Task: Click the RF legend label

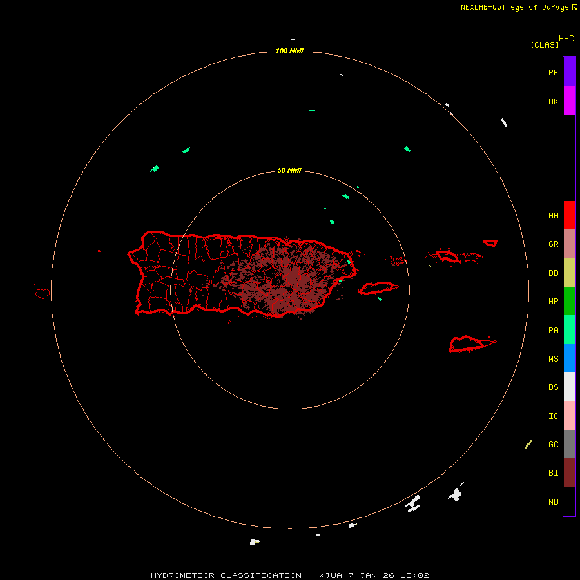Action: point(553,72)
